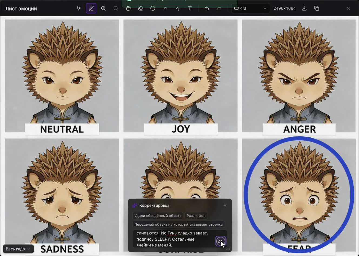Select the arrow drawing tool
This screenshot has height=256, width=359.
tap(165, 8)
